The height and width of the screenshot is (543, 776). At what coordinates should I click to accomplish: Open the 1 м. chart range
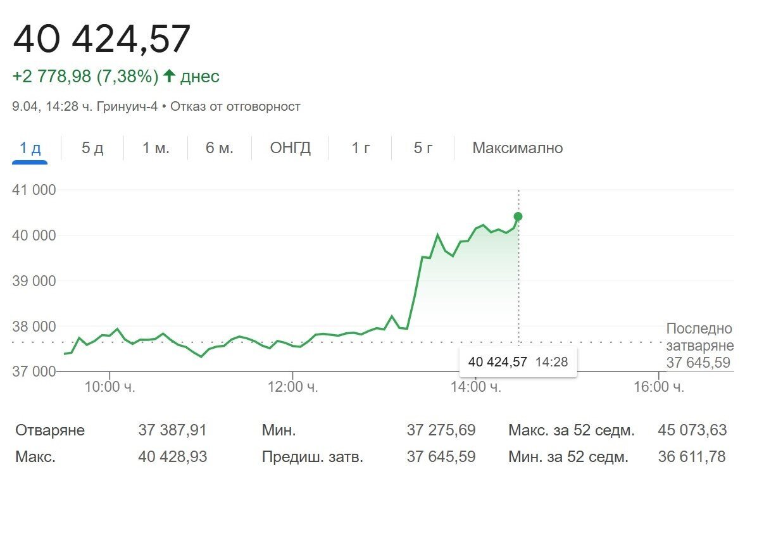click(156, 149)
